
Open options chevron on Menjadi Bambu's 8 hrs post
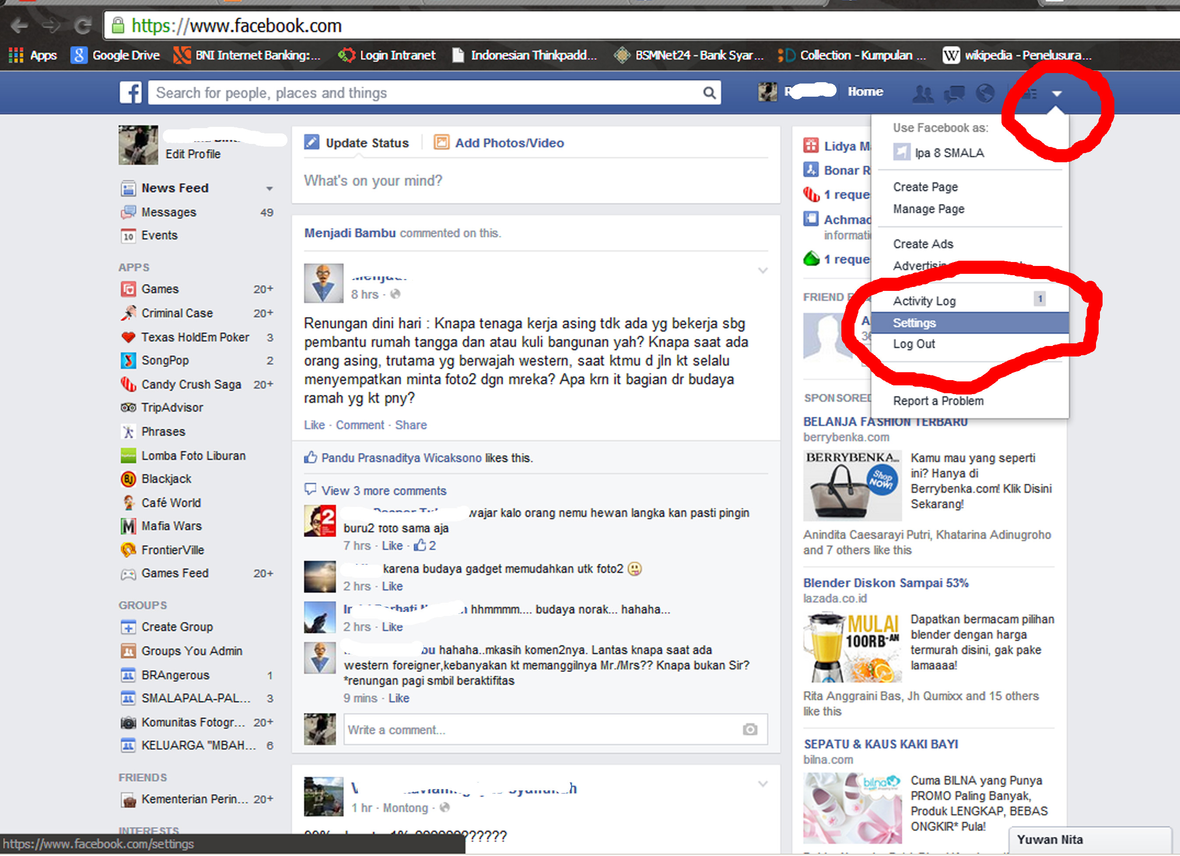[763, 270]
